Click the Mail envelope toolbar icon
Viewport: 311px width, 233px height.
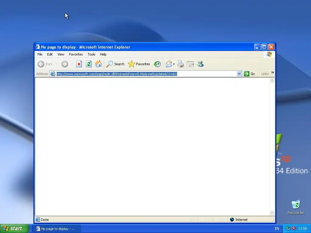coord(169,64)
